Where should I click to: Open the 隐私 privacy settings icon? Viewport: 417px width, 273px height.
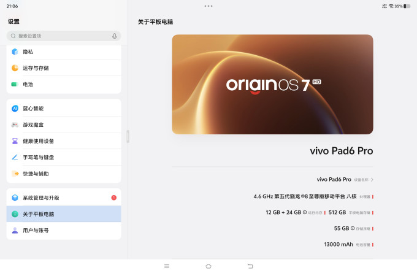[x=15, y=52]
